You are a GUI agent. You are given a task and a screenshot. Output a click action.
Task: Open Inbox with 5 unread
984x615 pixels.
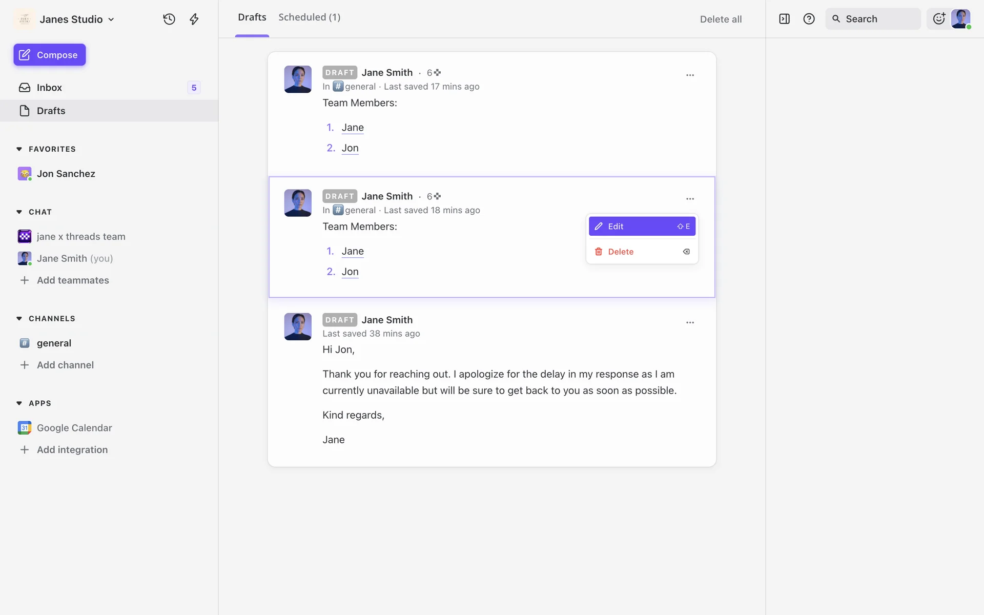49,88
